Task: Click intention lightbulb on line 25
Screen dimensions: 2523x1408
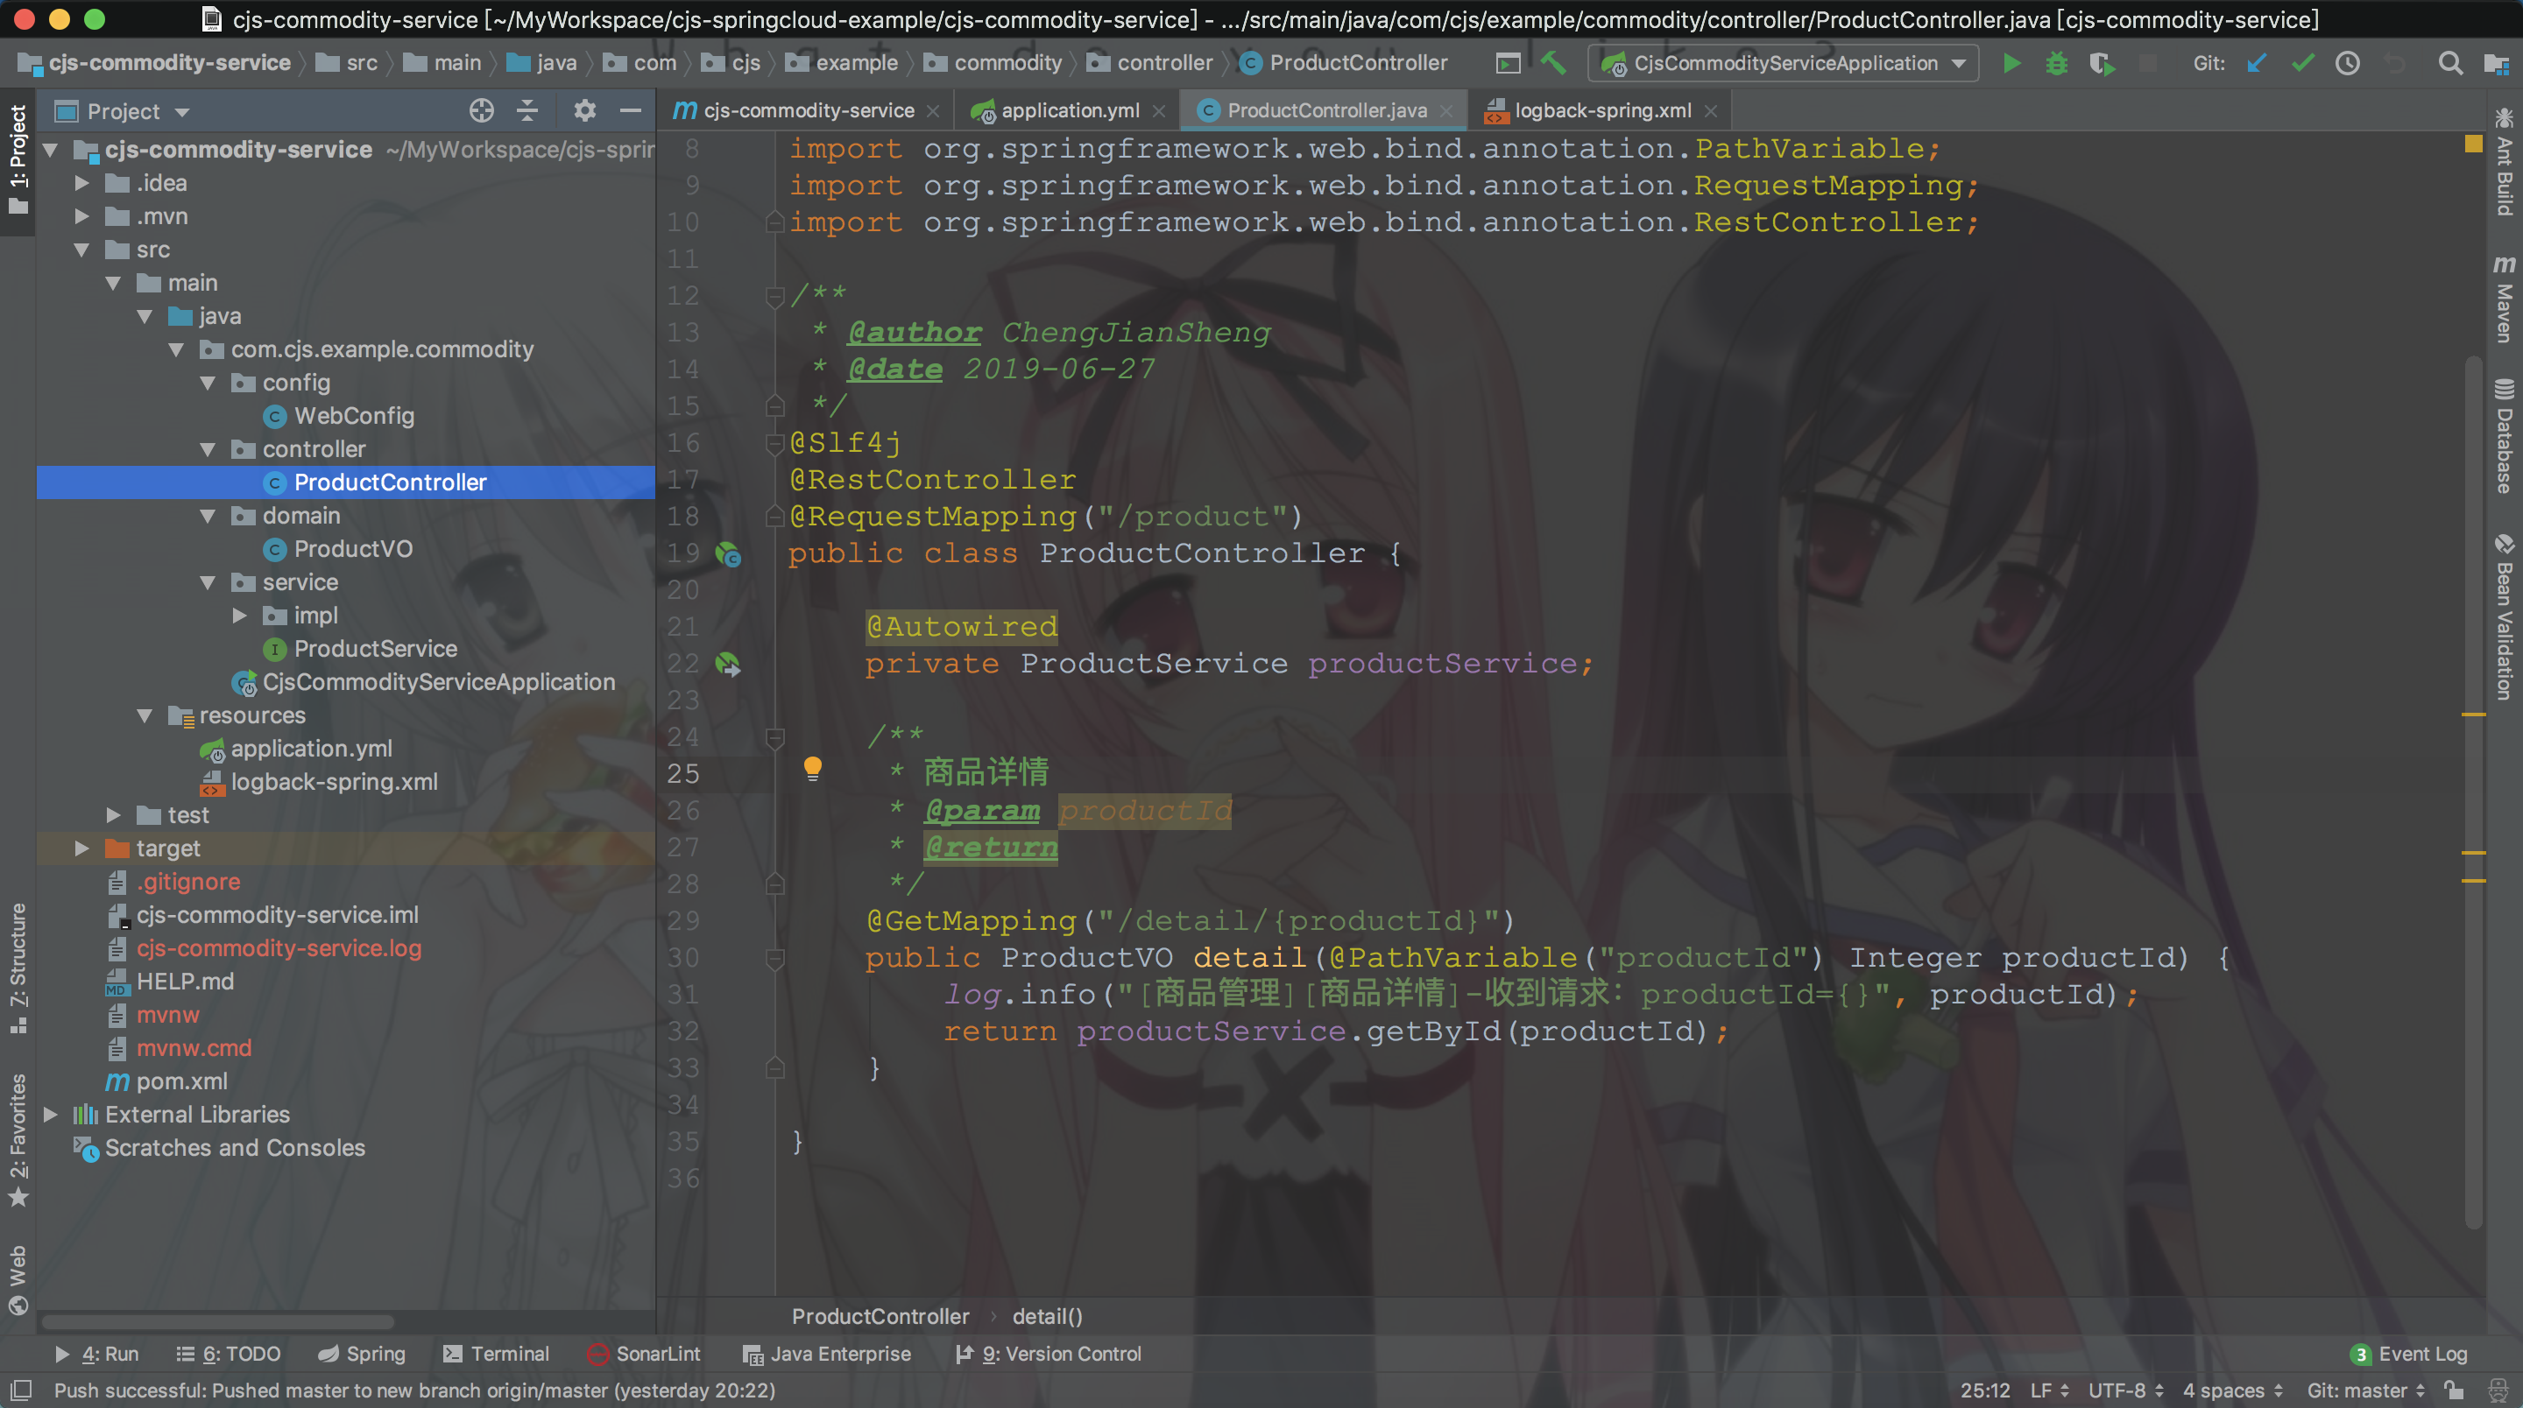Action: click(x=812, y=769)
